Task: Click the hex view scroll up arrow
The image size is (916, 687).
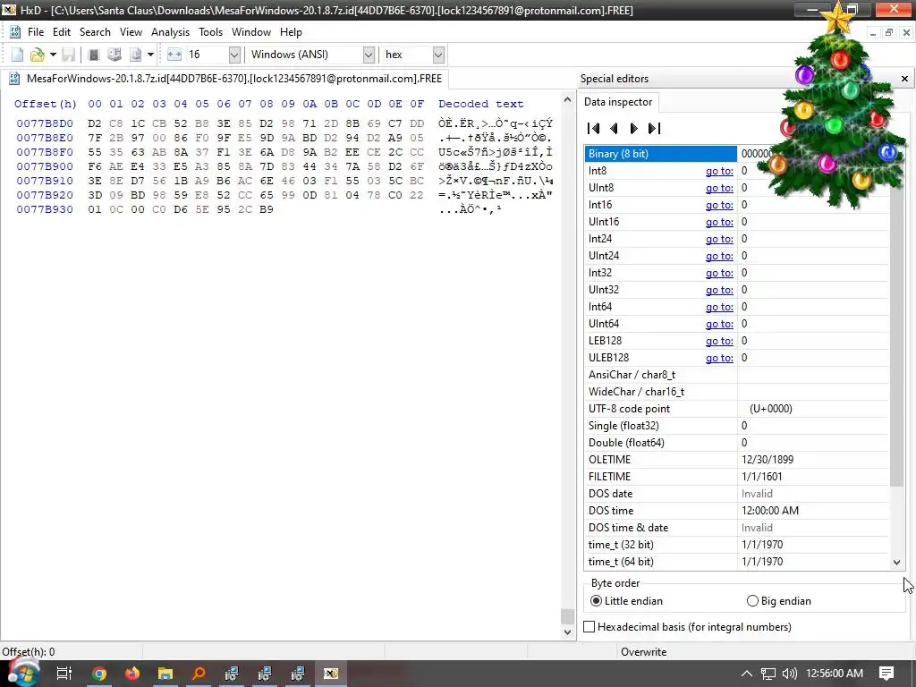Action: click(x=567, y=100)
